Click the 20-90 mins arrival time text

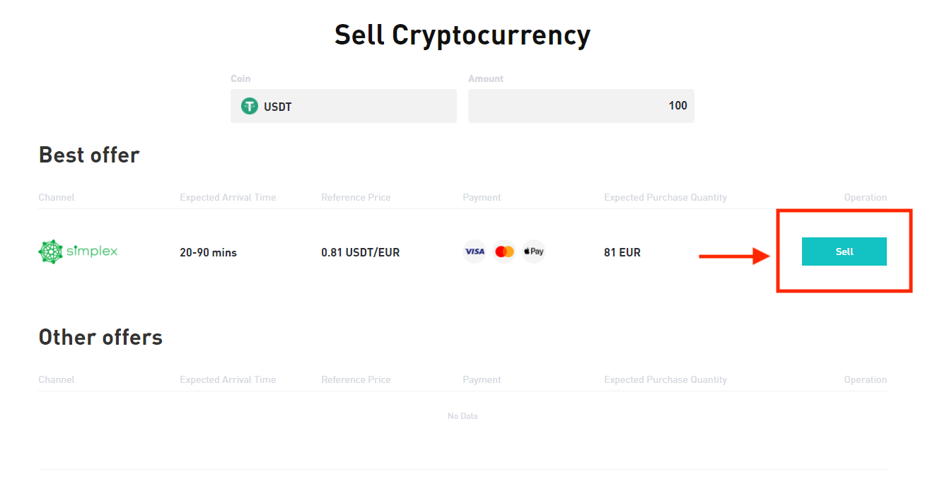click(x=209, y=252)
